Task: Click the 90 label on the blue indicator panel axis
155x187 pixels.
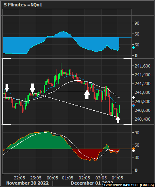Action: click(x=137, y=23)
